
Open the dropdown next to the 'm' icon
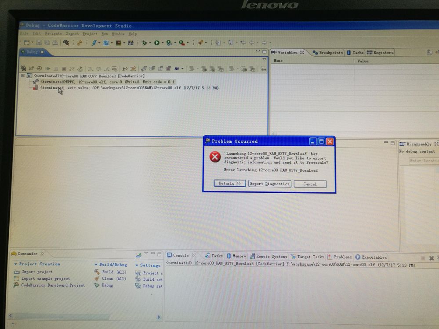pos(182,69)
